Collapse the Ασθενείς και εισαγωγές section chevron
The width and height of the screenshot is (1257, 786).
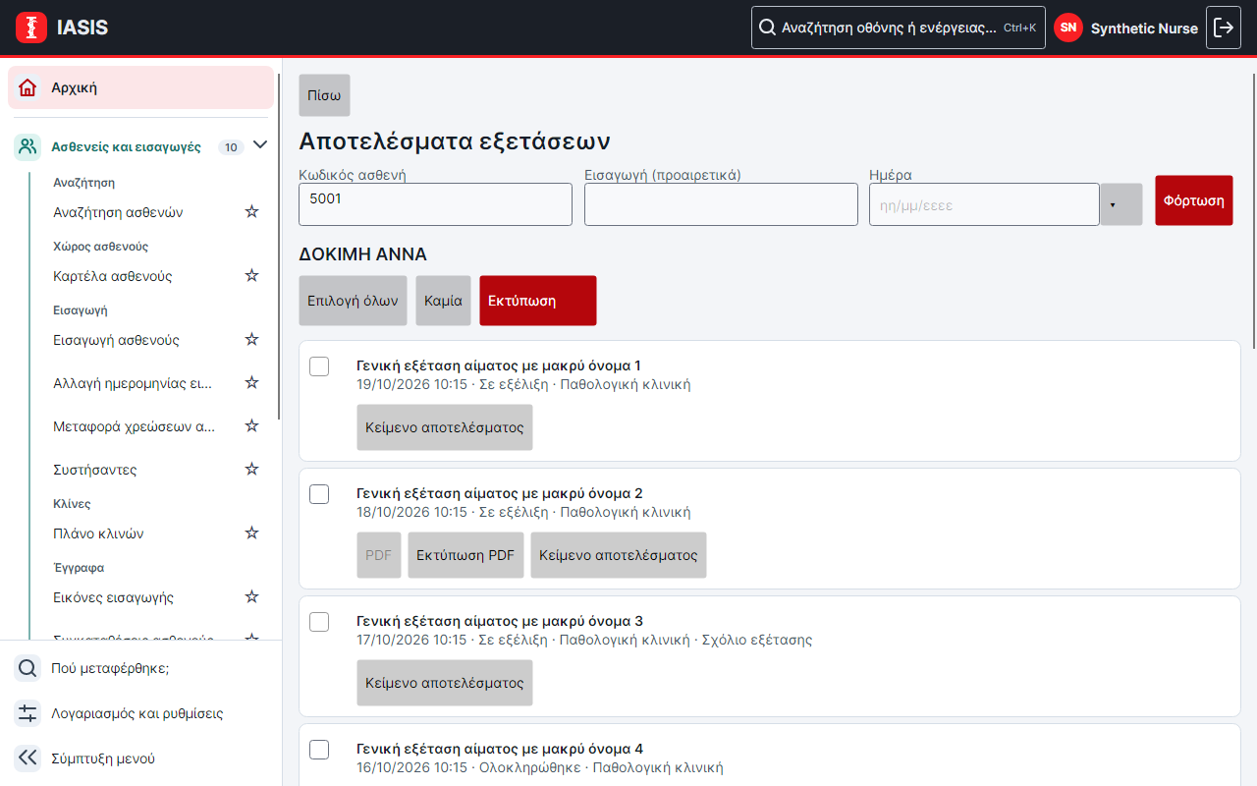[x=260, y=145]
